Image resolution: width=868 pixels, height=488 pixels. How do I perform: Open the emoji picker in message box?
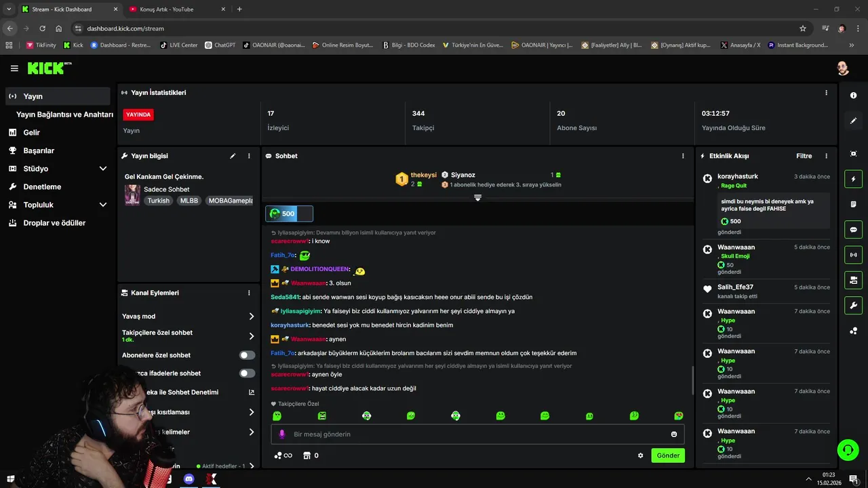pos(674,434)
